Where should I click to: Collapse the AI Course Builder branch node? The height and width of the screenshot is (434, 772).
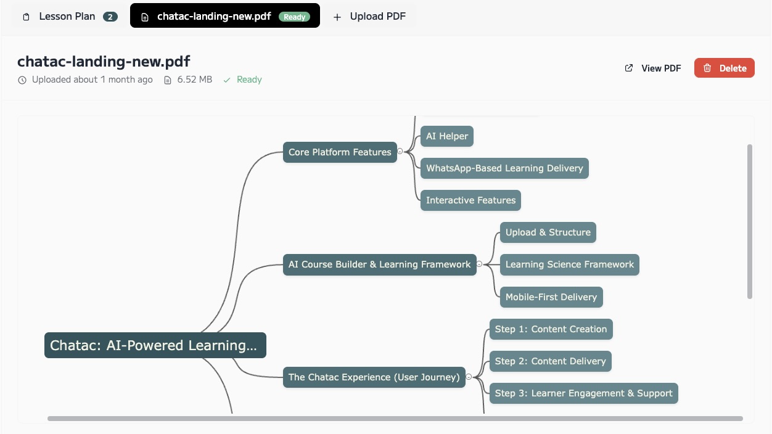pyautogui.click(x=480, y=264)
